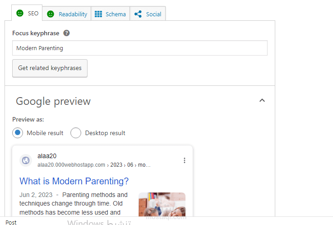Screen dimensions: 333x225
Task: Select the Desktop result radio button
Action: tap(76, 133)
